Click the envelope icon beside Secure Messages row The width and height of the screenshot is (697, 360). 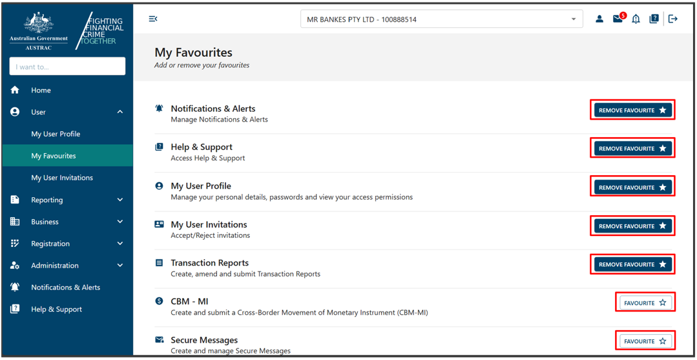click(x=159, y=340)
